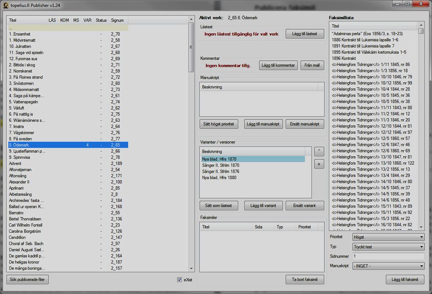Click Faksimillista scrollbar down arrow
The height and width of the screenshot is (294, 432).
tap(421, 227)
